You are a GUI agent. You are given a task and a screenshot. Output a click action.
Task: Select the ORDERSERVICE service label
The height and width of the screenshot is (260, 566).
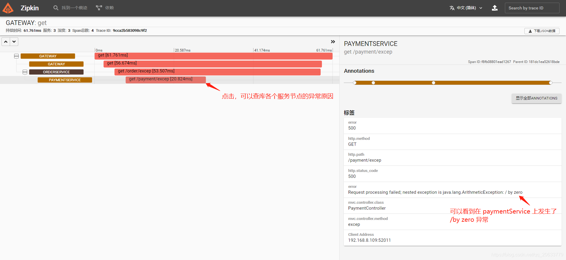(56, 72)
